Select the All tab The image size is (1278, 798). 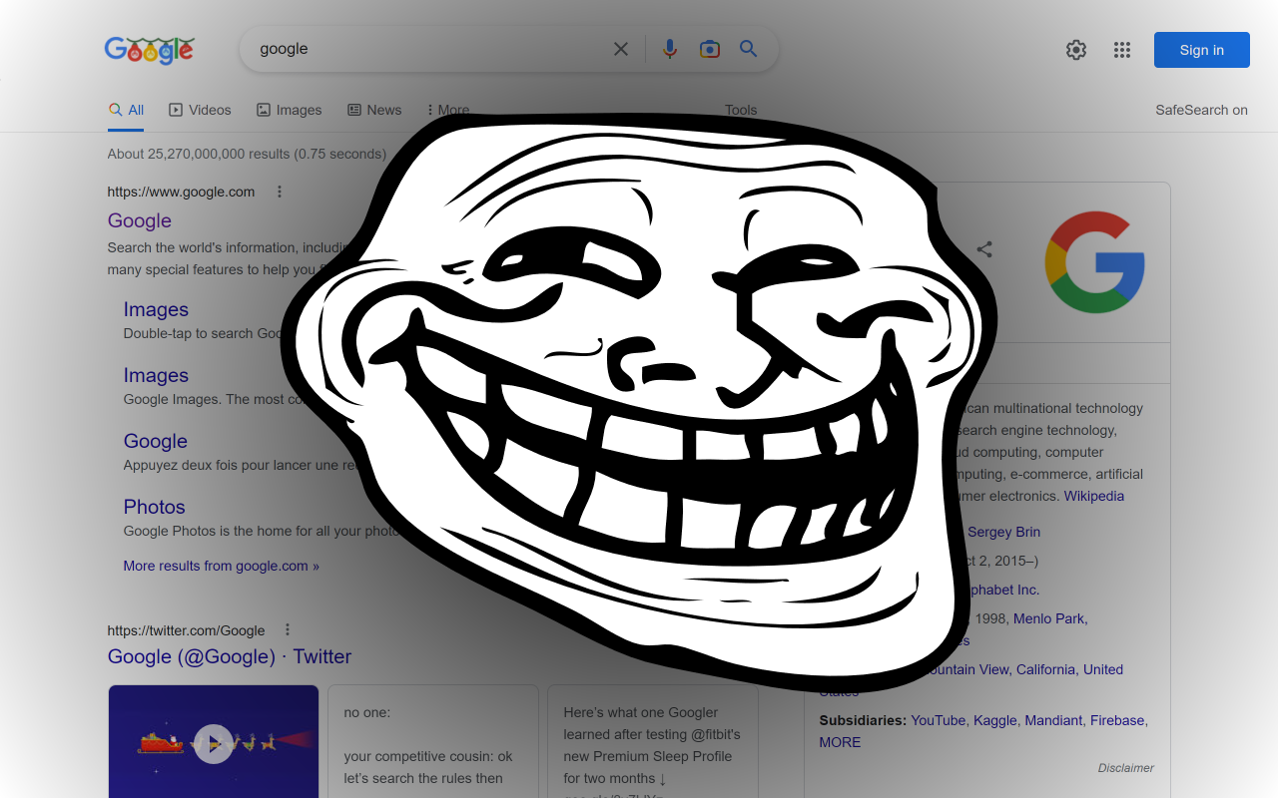point(127,110)
